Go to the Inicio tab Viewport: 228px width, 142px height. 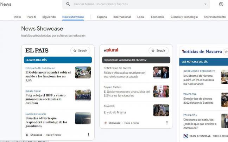pos(17,17)
